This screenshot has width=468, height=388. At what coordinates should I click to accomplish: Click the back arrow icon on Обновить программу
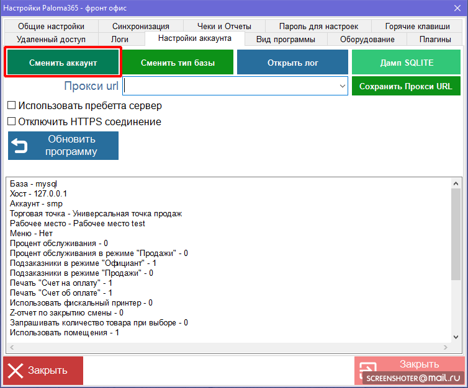pyautogui.click(x=20, y=146)
